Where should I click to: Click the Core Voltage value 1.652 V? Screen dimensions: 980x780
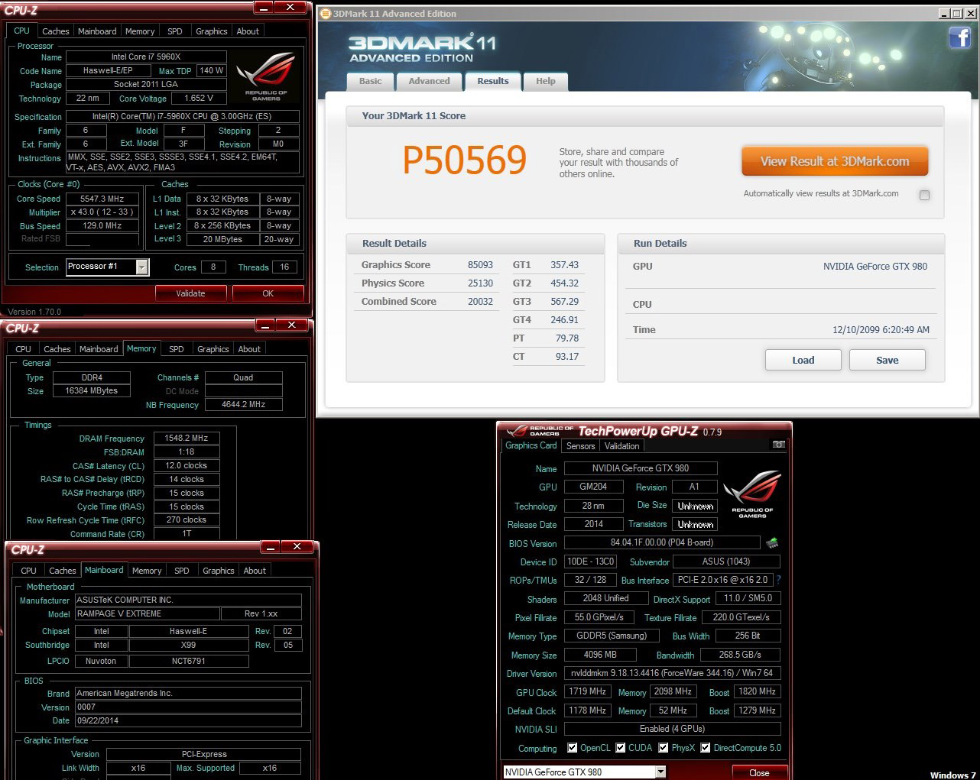(x=199, y=99)
